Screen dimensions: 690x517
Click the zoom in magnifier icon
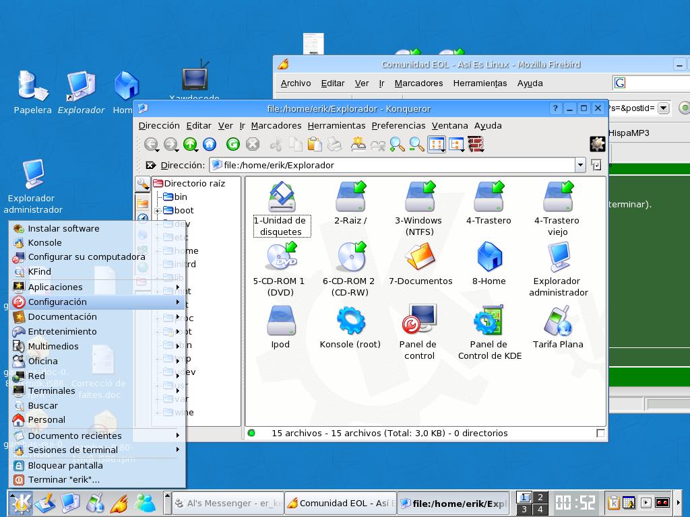(398, 144)
